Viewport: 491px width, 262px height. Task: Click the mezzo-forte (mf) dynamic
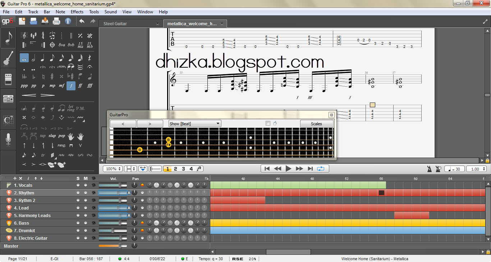tap(61, 86)
